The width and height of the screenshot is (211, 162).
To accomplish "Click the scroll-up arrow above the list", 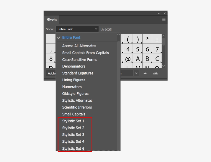I will 118,34.
